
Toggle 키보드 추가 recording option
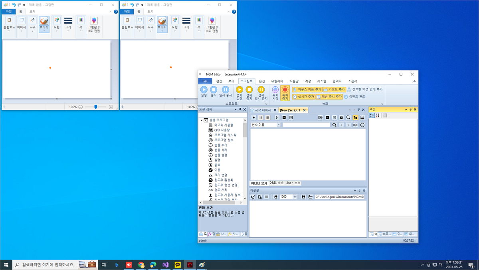(x=334, y=89)
